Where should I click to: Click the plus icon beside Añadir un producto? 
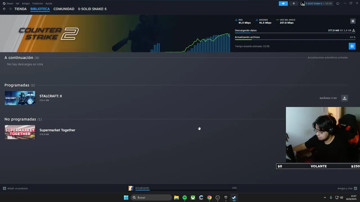tap(4, 188)
